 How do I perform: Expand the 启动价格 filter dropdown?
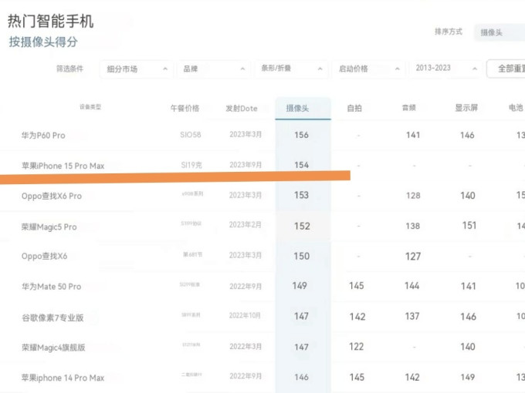(x=368, y=69)
